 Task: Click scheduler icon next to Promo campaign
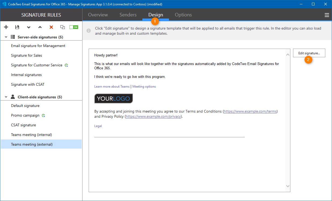(44, 116)
